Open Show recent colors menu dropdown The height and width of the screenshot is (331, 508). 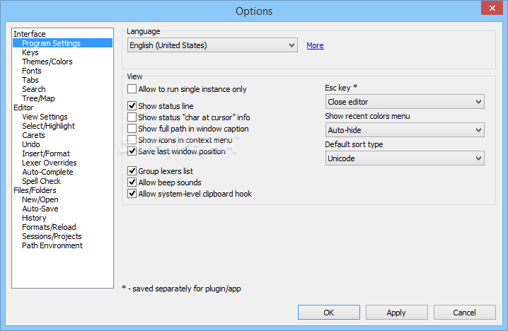tap(405, 130)
